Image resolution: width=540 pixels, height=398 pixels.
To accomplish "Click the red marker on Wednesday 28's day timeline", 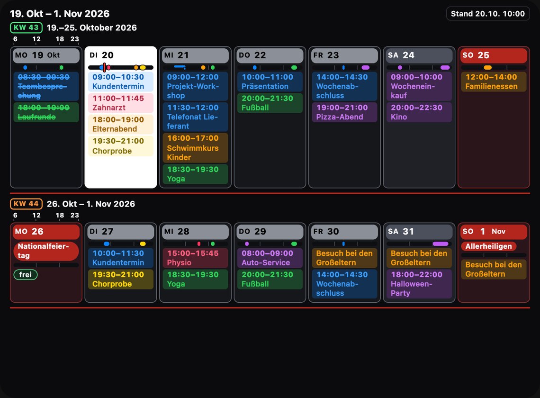I will click(x=199, y=244).
